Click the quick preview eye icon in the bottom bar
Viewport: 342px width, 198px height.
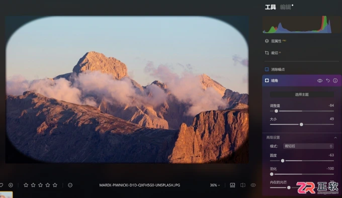pyautogui.click(x=253, y=185)
